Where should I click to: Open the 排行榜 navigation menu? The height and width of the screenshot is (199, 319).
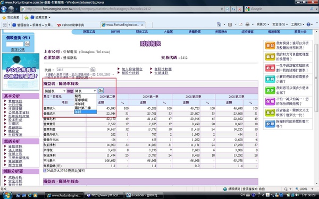pos(115,32)
